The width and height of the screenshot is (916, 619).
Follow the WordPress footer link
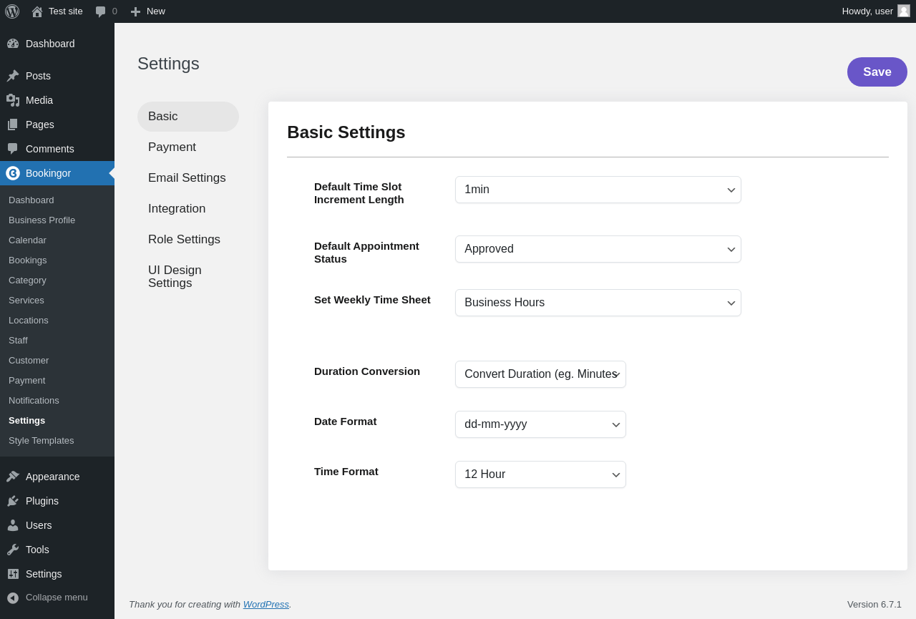[265, 604]
